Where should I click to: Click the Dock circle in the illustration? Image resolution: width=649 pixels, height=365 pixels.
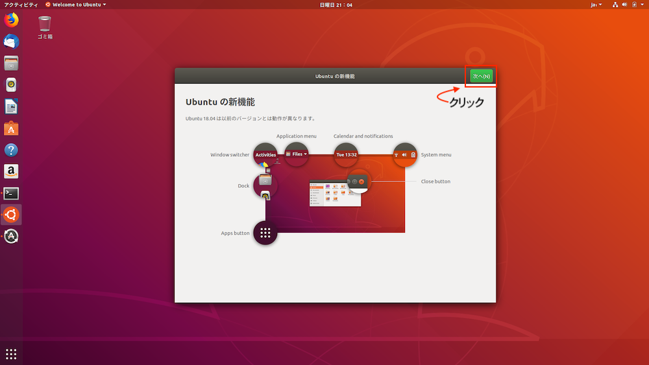point(265,185)
